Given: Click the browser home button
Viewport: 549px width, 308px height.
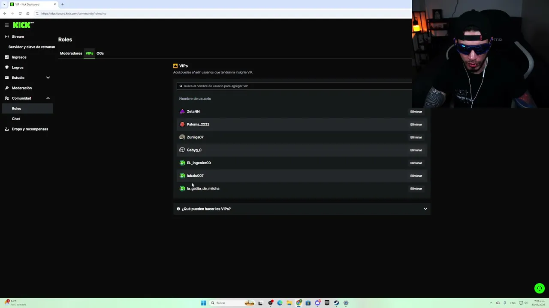Looking at the screenshot, I should pyautogui.click(x=28, y=13).
